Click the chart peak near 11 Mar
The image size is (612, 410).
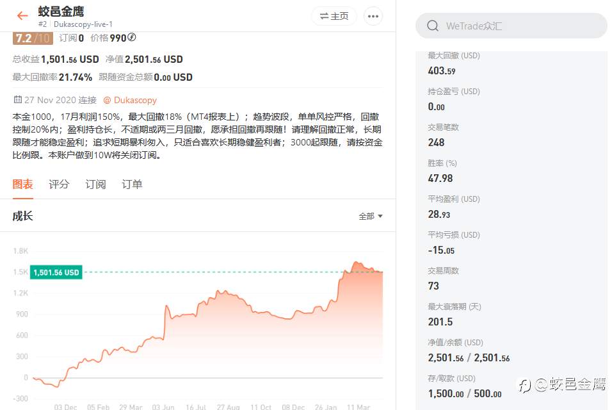point(355,263)
